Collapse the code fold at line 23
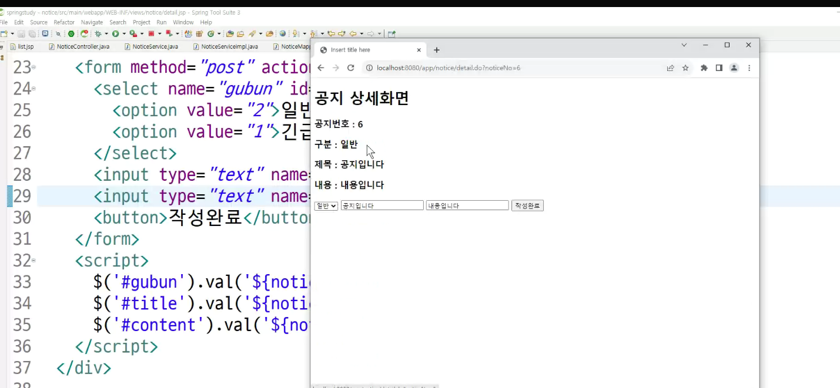The width and height of the screenshot is (840, 388). [x=34, y=68]
